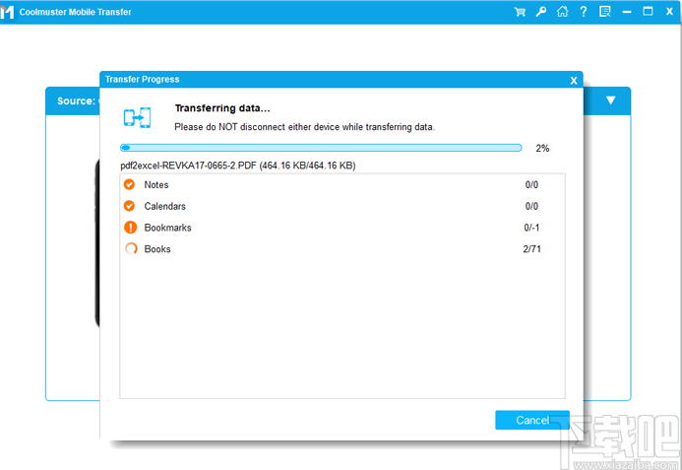This screenshot has height=470, width=682.
Task: Click the transfer progress bar
Action: click(x=321, y=148)
